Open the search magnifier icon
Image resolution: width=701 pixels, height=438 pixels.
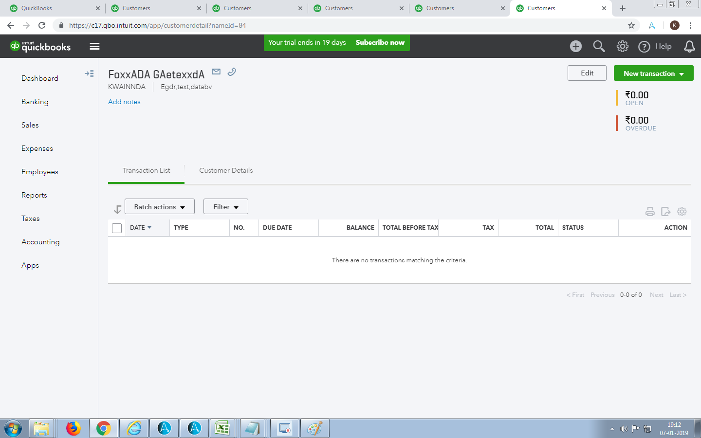tap(599, 46)
